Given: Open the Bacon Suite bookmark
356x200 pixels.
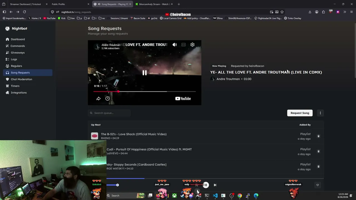Looking at the screenshot, I should tap(137, 18).
